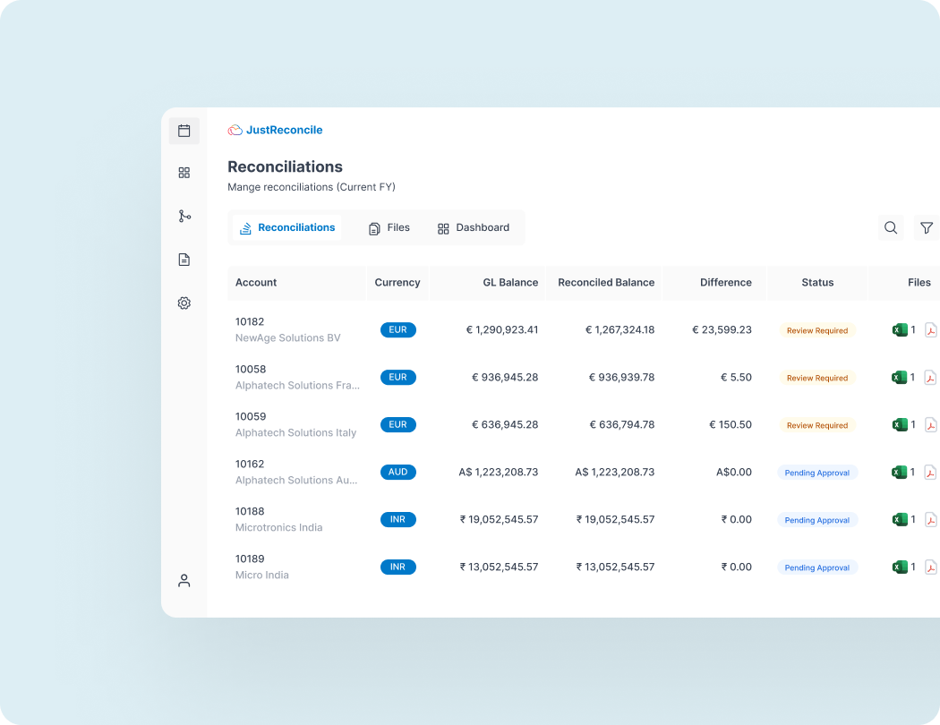Open the Excel file for NewAge Solutions BV

[x=902, y=329]
